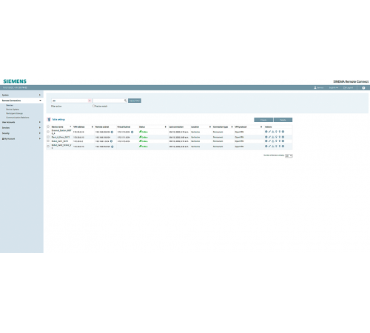Click the filter text input field
This screenshot has height=333, width=370.
(110, 101)
